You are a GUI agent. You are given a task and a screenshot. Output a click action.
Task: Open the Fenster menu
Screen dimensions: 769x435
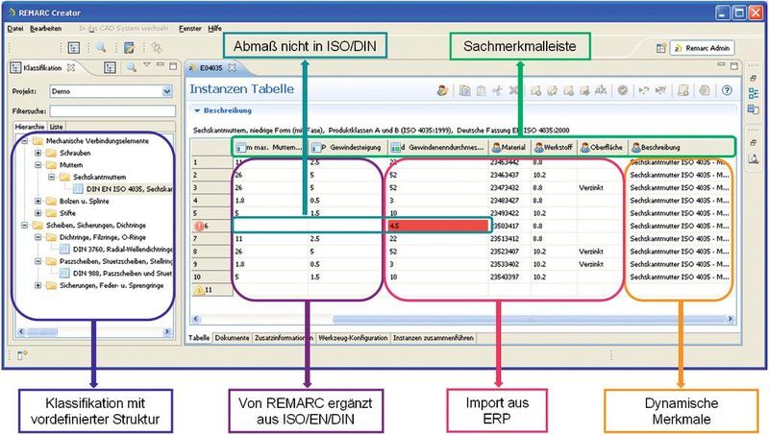tap(190, 29)
